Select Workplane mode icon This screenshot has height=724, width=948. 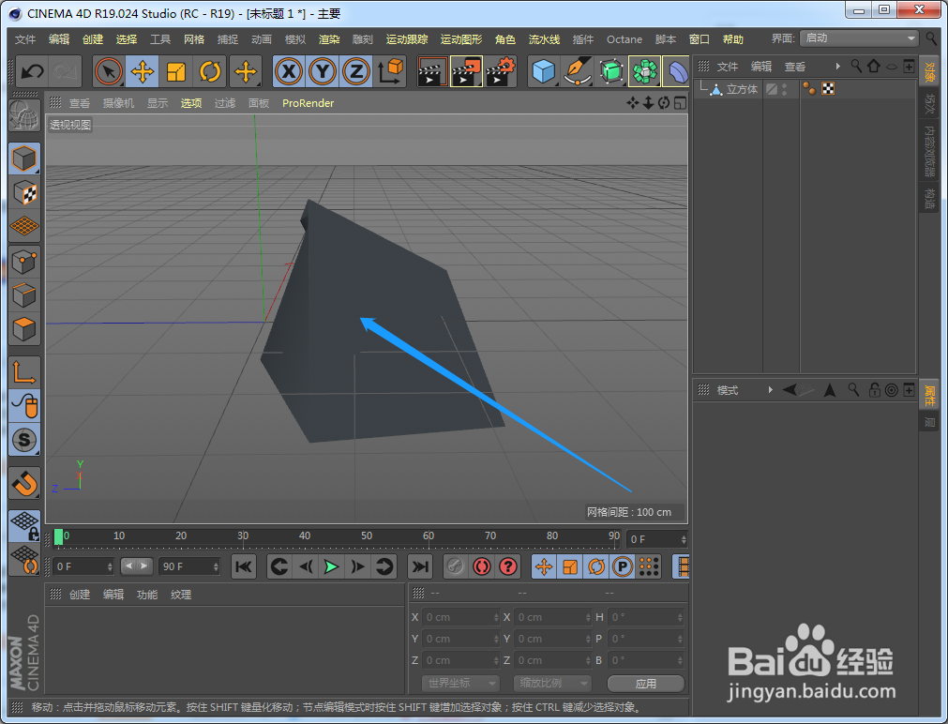coord(24,226)
